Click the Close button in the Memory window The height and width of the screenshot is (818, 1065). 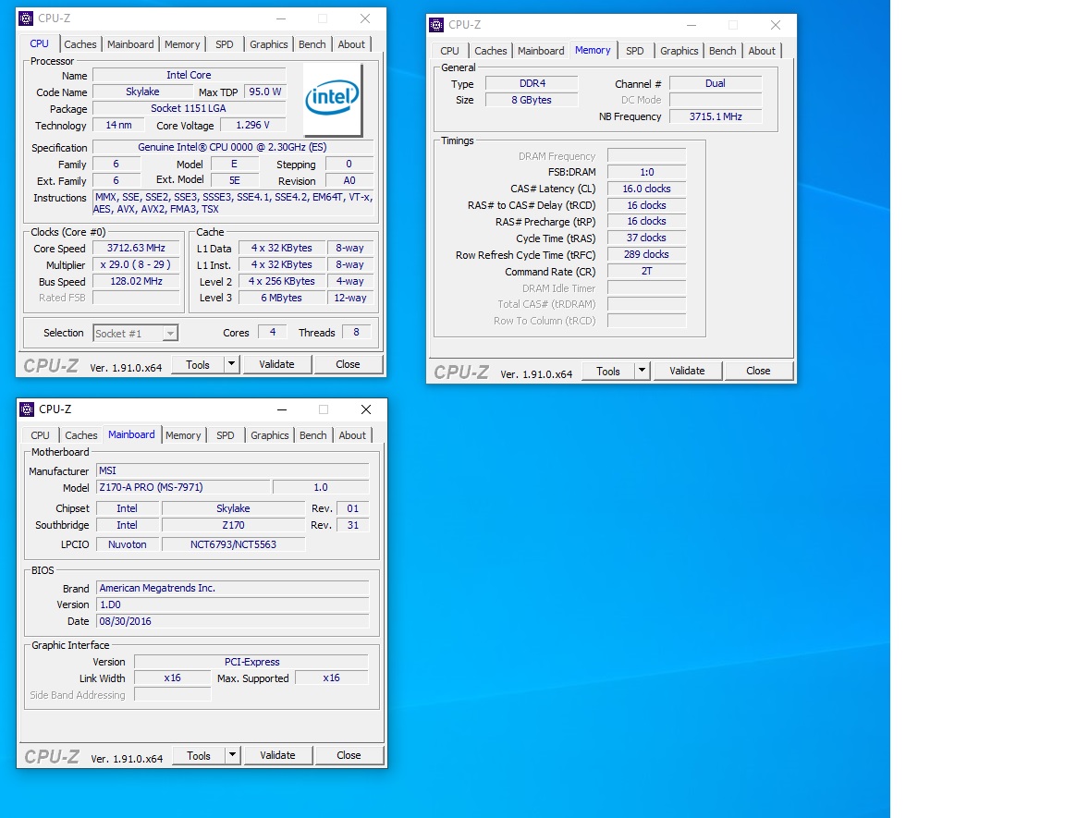coord(758,371)
